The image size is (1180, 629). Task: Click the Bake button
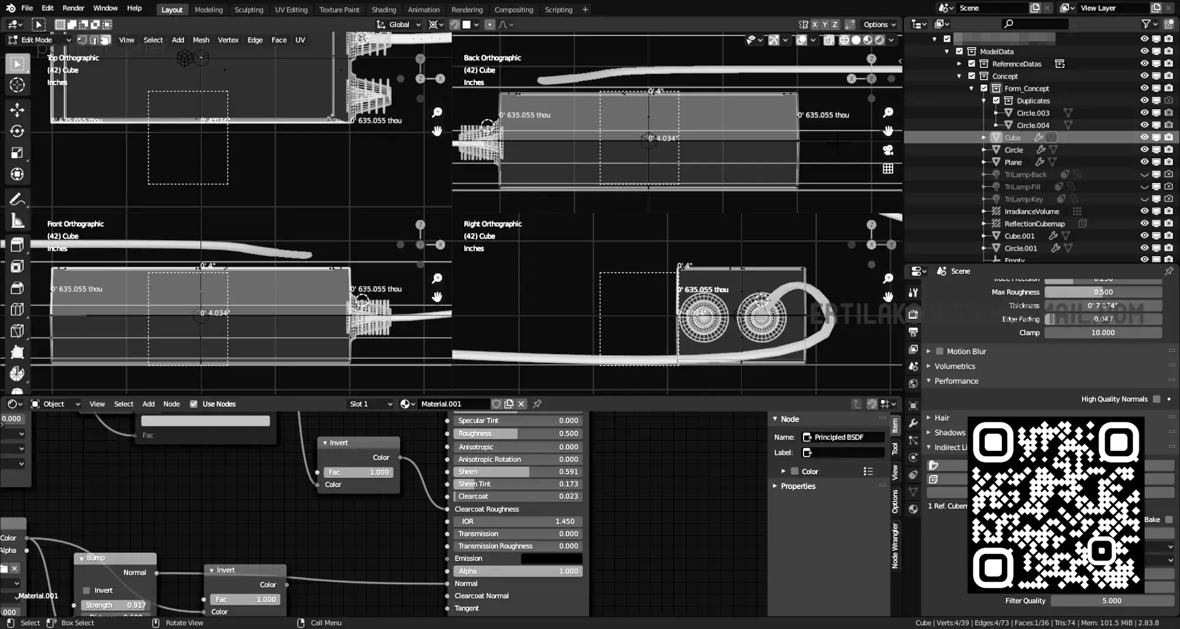coord(1152,520)
